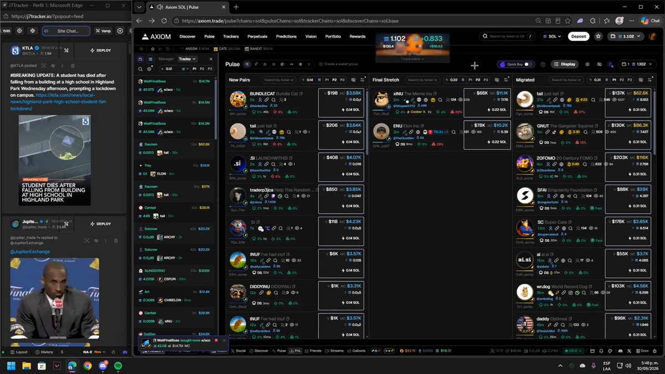Image resolution: width=665 pixels, height=374 pixels.
Task: Expand the SOL chain dropdown
Action: coord(551,37)
